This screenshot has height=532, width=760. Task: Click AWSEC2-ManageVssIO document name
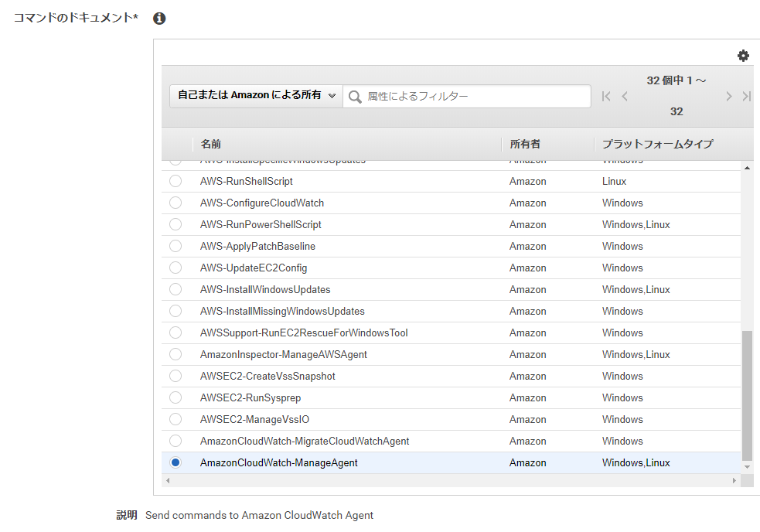(x=254, y=419)
